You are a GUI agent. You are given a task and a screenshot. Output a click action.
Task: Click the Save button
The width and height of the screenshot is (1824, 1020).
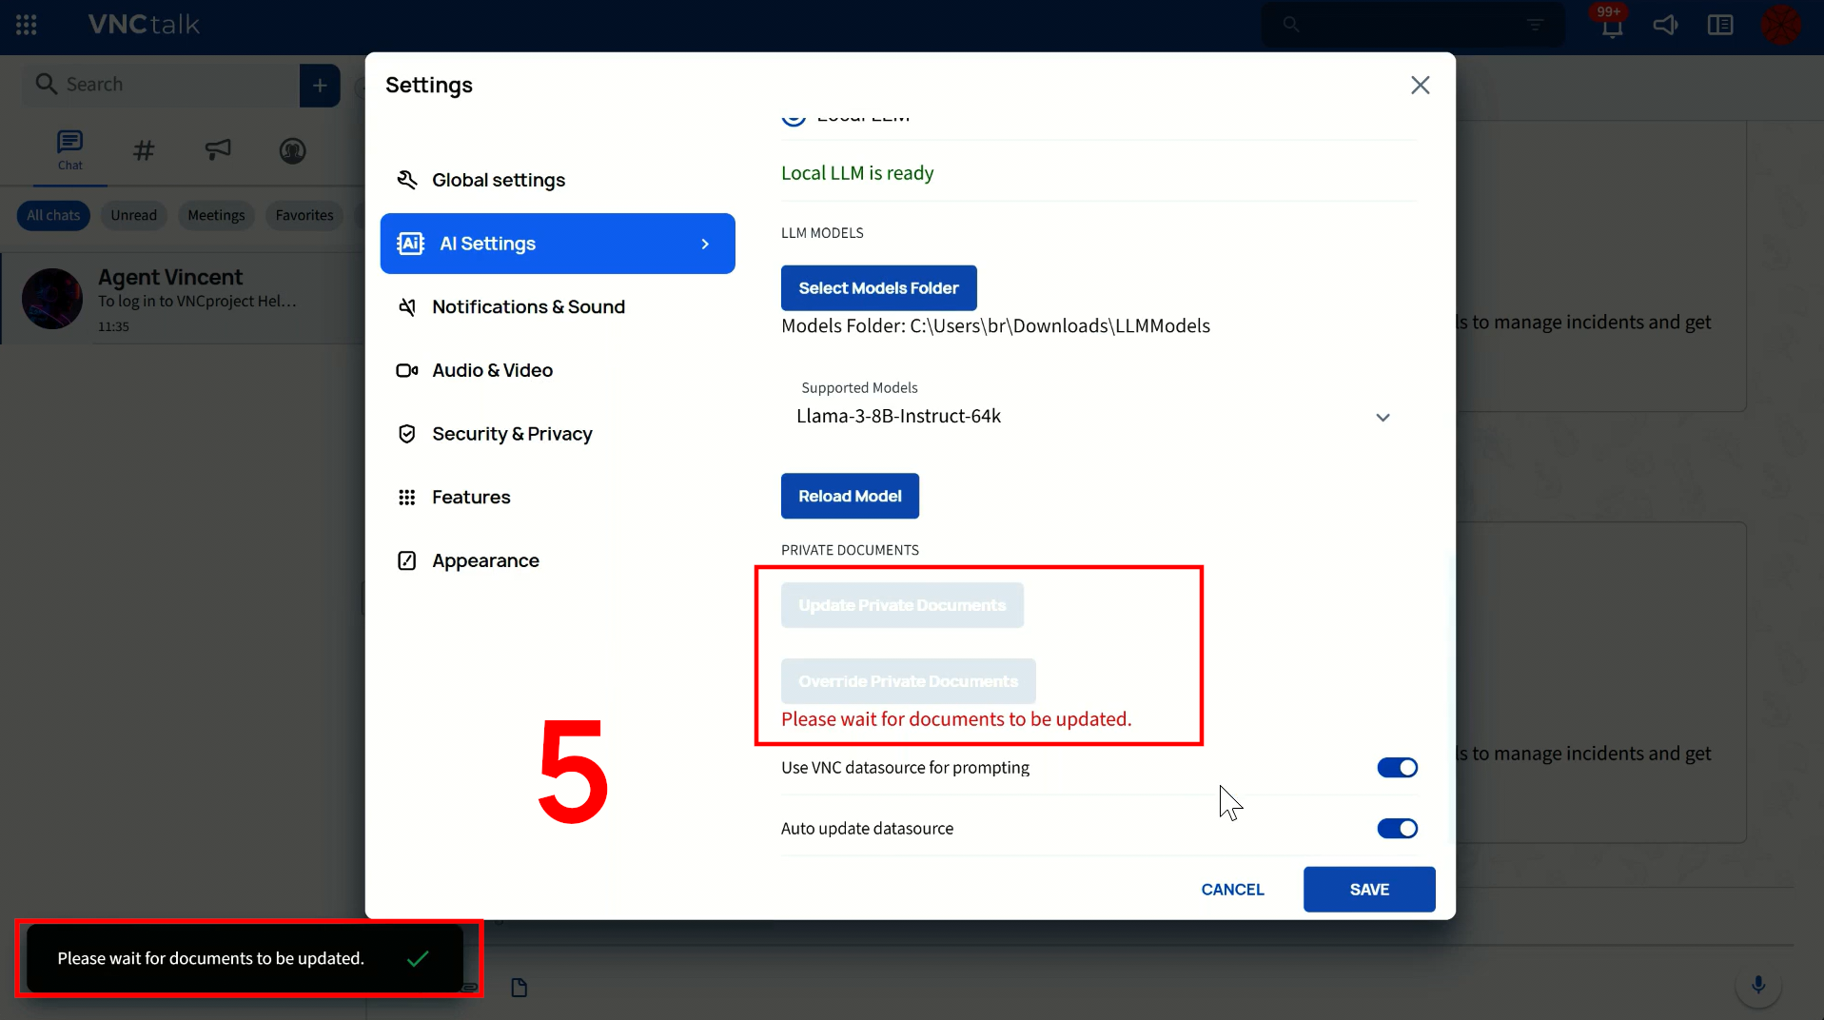pyautogui.click(x=1368, y=890)
